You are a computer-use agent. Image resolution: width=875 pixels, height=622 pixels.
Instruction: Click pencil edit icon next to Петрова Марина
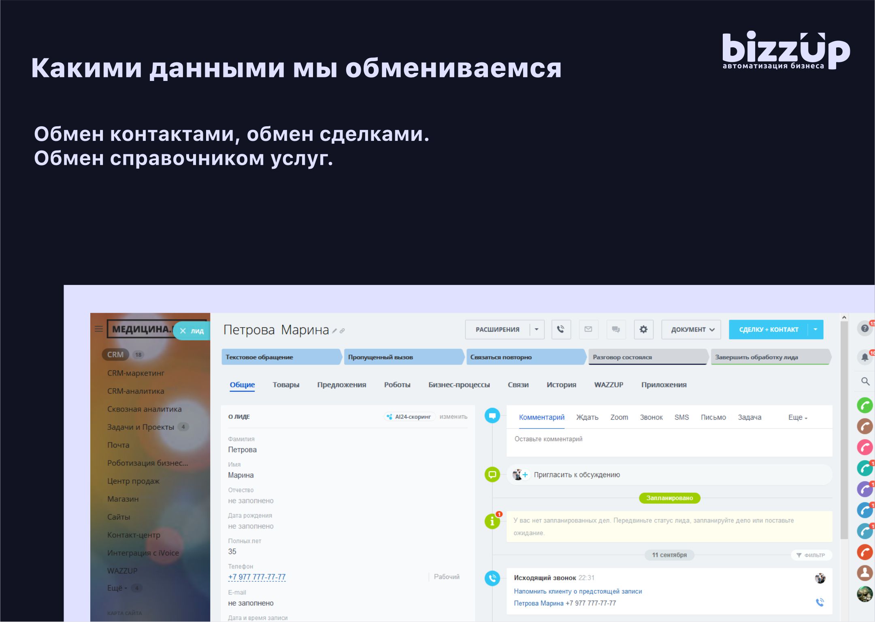(334, 331)
